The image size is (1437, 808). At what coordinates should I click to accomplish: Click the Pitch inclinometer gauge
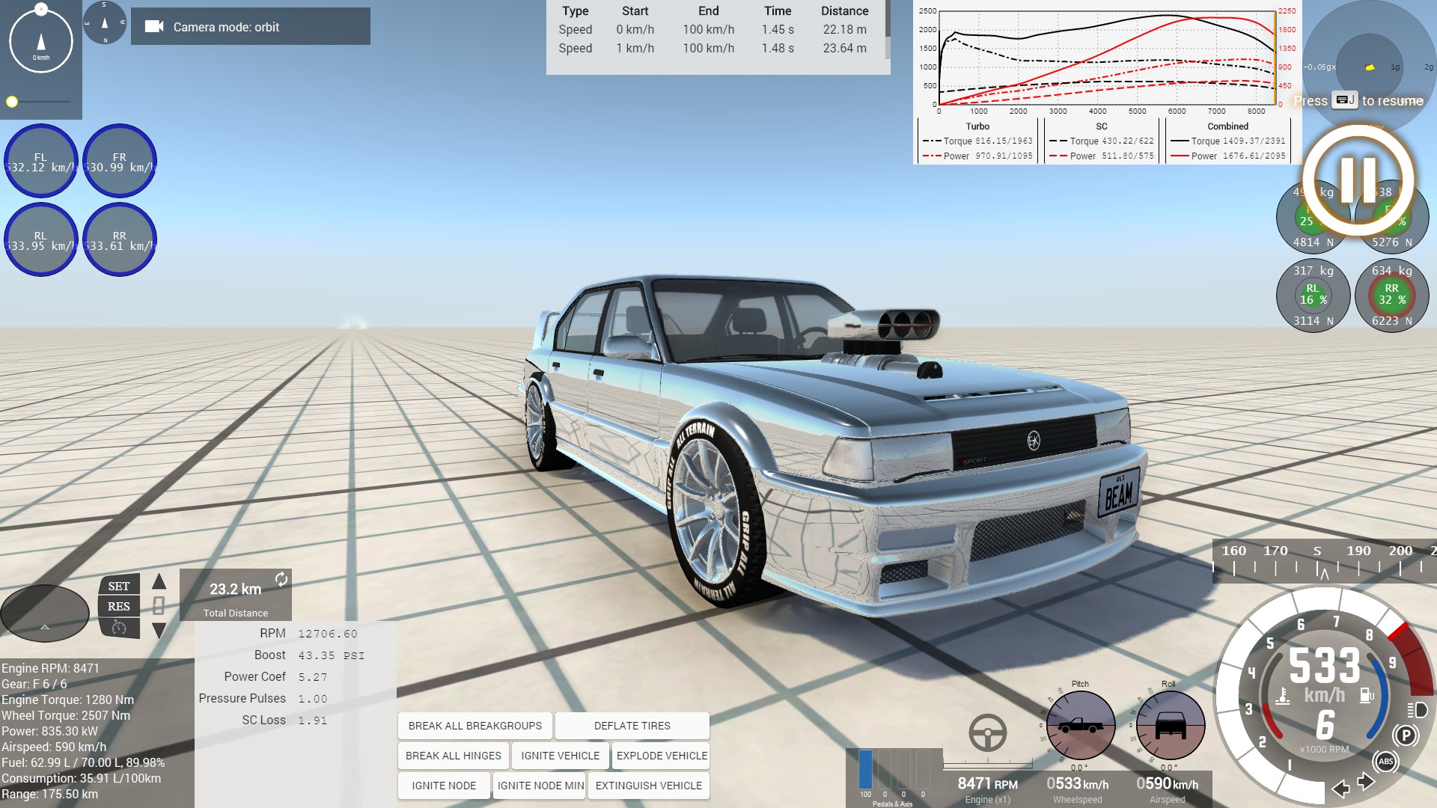(1080, 726)
